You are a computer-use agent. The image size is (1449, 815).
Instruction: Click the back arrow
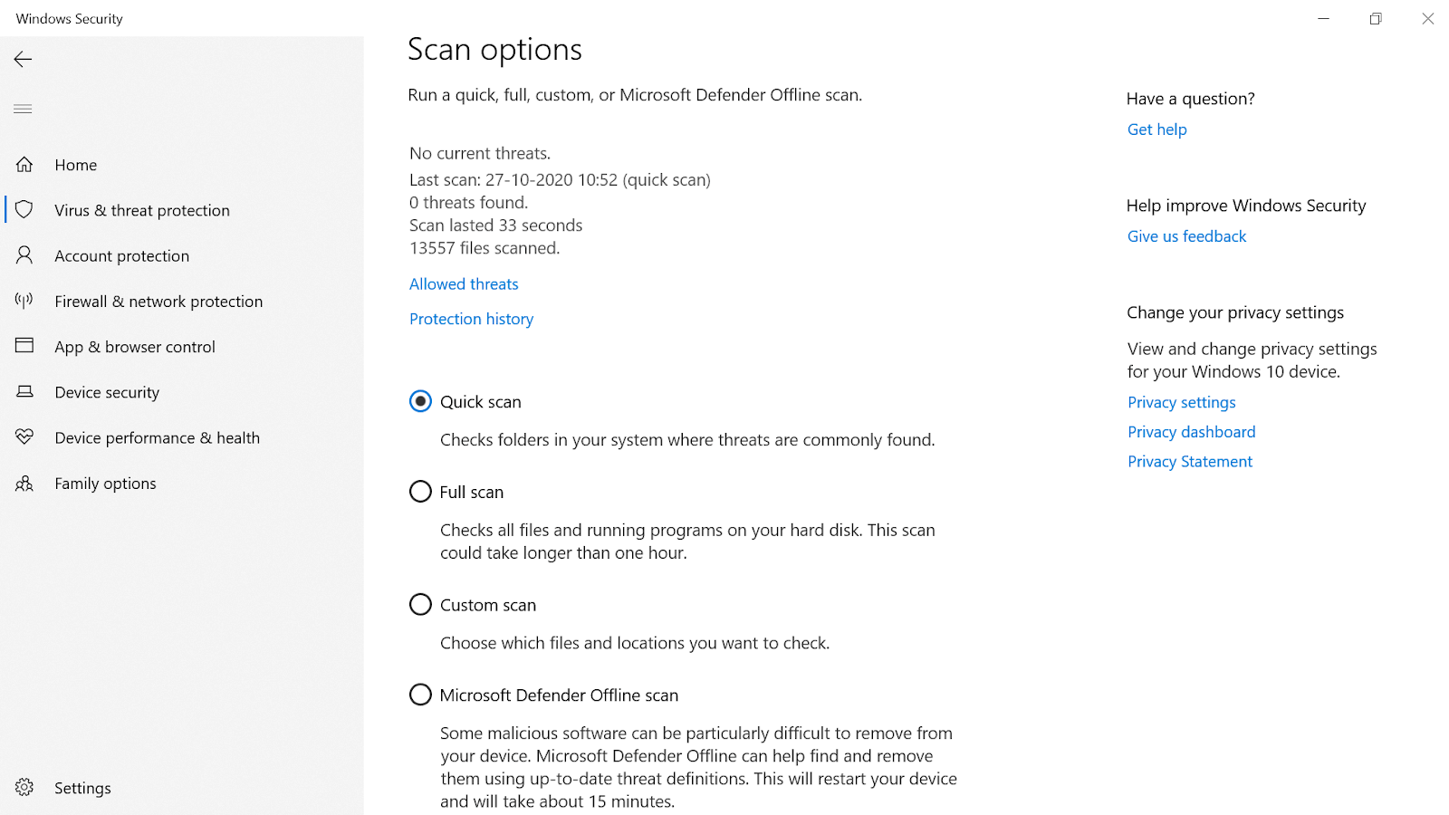[x=22, y=59]
